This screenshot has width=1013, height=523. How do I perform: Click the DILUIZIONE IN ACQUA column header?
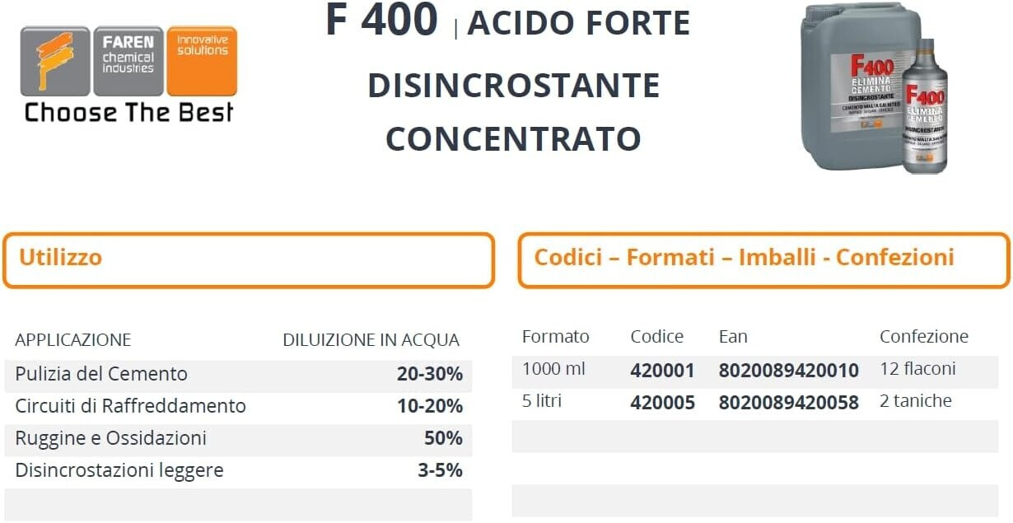(x=371, y=340)
